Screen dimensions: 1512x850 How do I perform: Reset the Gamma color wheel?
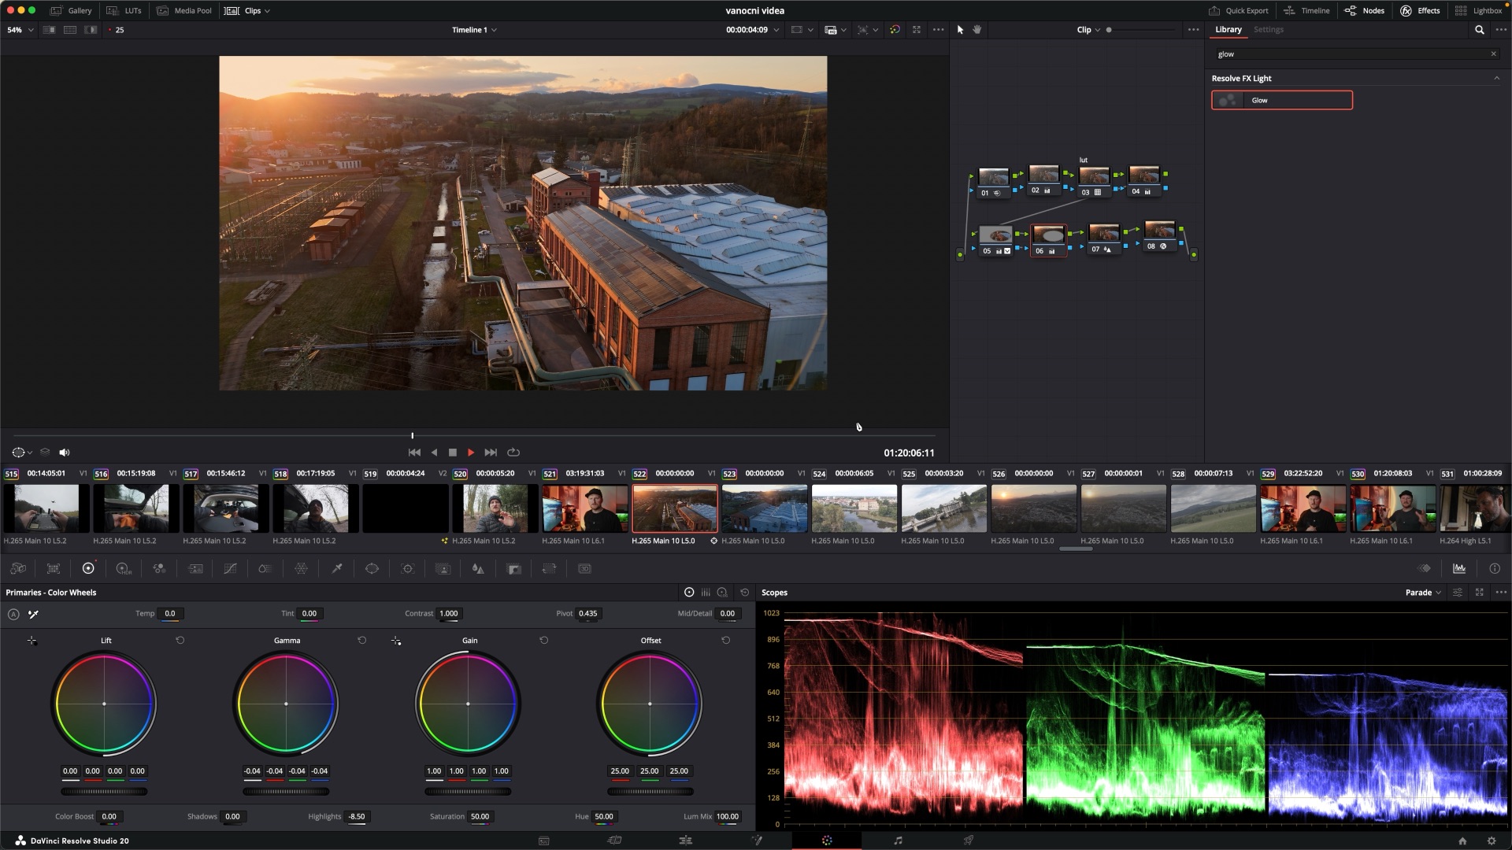click(362, 641)
